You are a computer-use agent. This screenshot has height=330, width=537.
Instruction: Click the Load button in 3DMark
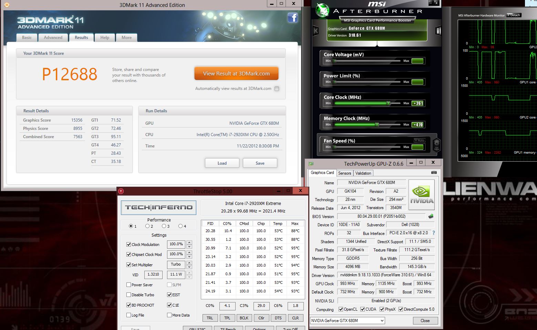222,163
